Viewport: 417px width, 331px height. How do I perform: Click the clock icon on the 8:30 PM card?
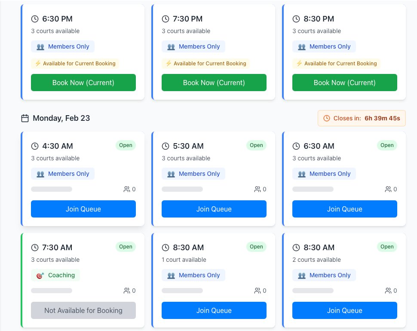tap(296, 19)
